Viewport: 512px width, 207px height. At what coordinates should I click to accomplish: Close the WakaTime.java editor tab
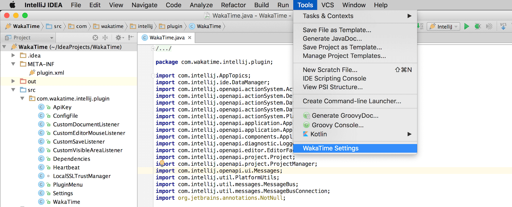coord(190,38)
